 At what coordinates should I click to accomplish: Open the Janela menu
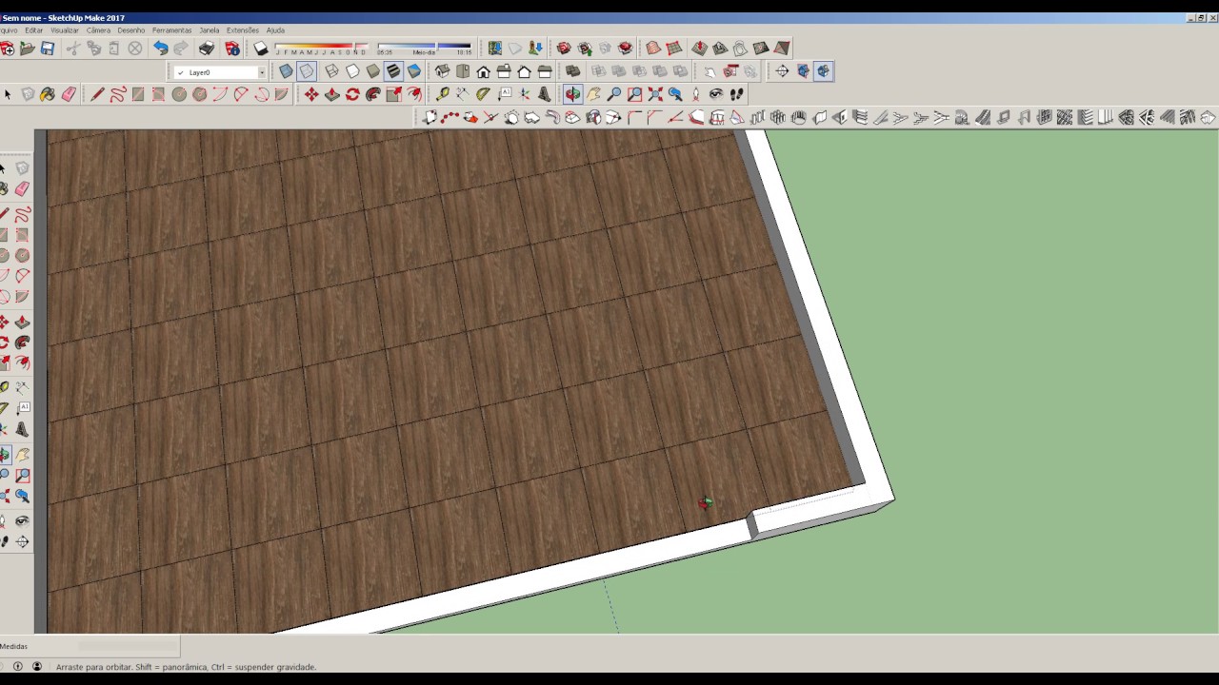210,30
